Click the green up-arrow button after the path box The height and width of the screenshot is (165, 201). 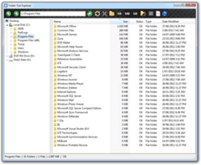click(x=89, y=14)
